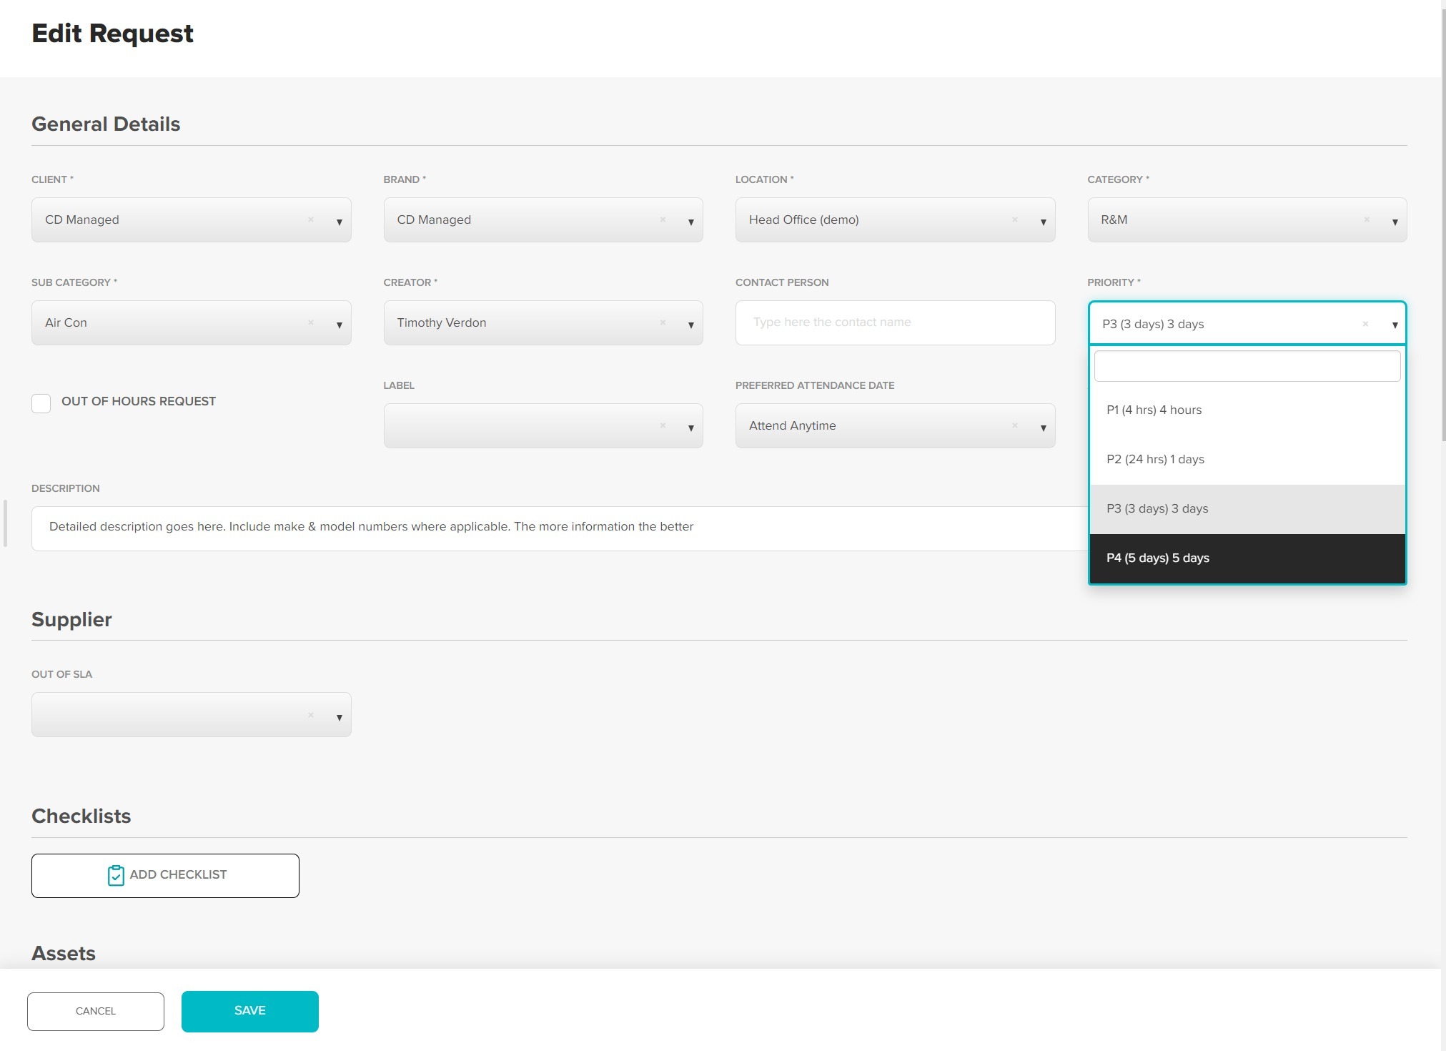Screen dimensions: 1446x1051
Task: Clear the Brand field value
Action: pyautogui.click(x=663, y=219)
